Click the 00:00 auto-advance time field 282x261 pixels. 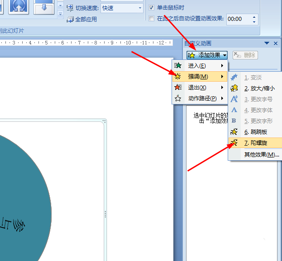(239, 19)
